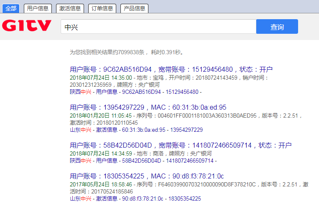Click footer link 陕西中兴 ending 1418072466509714
This screenshot has width=319, height=206.
pyautogui.click(x=143, y=161)
